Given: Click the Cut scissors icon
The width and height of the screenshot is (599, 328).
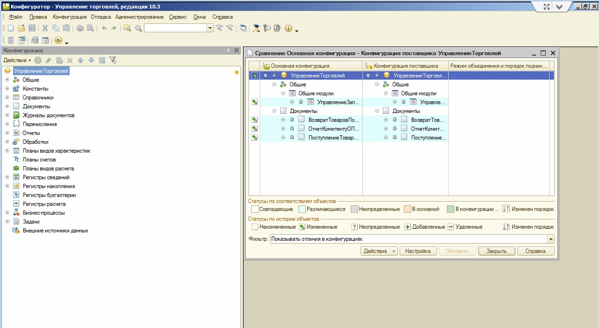Looking at the screenshot, I should [45, 29].
